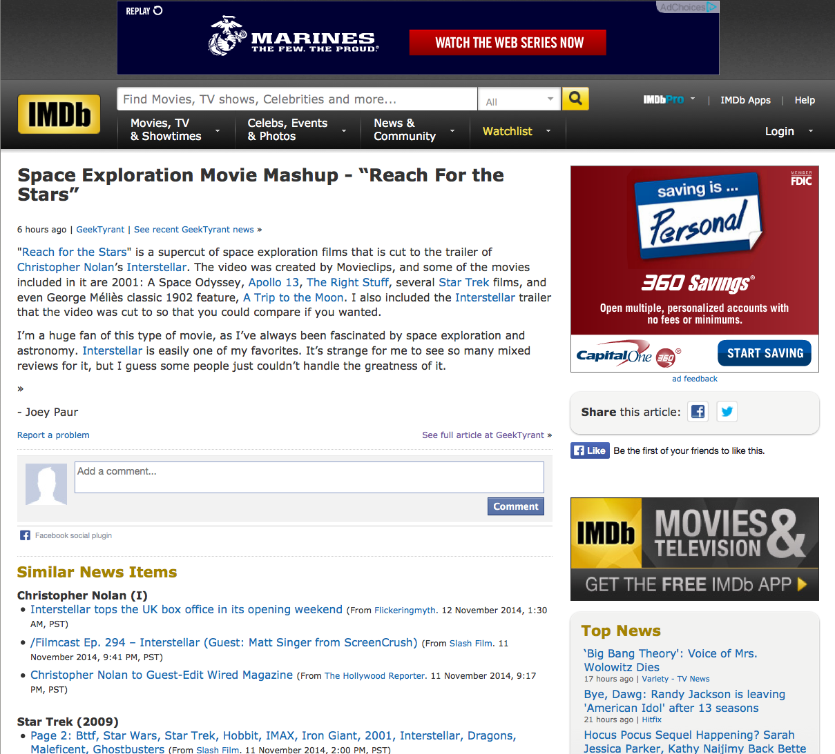
Task: Open 'Christopher Nolan to Guest-Edit Wired Magazine' link
Action: point(162,675)
